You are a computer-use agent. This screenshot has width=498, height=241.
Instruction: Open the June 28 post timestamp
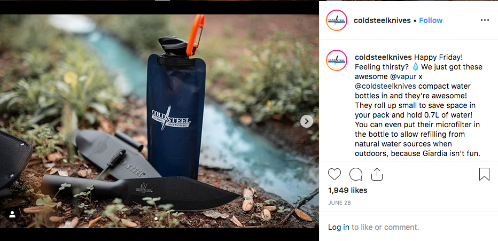(x=339, y=203)
